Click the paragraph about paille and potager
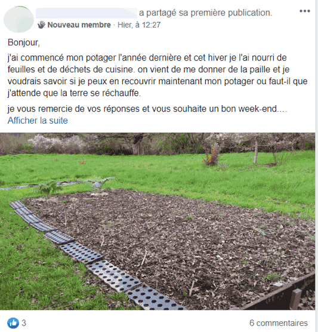 point(158,75)
